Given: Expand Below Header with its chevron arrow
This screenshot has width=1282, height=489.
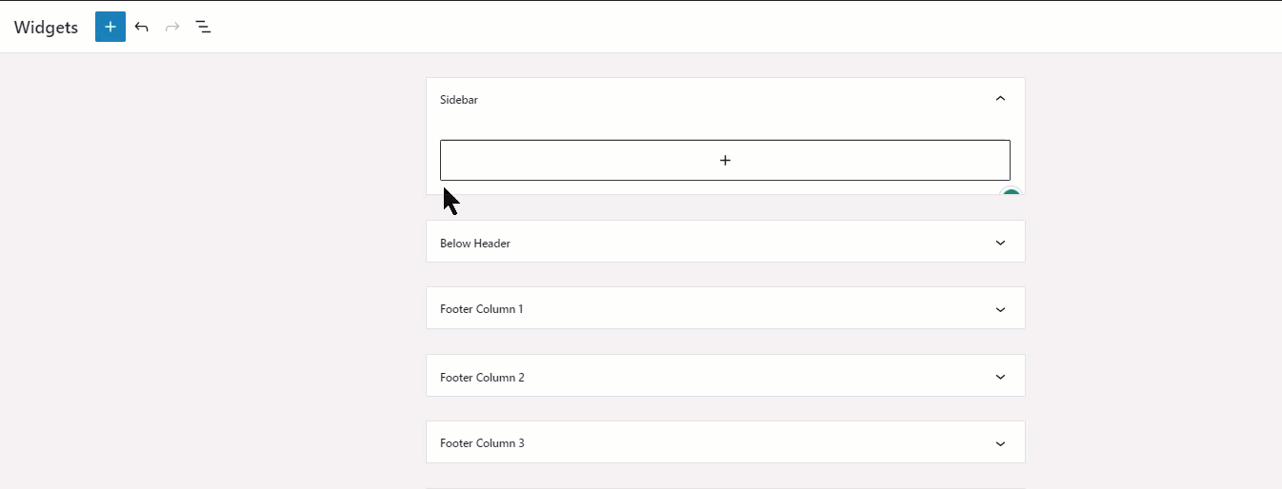Looking at the screenshot, I should click(x=1000, y=243).
